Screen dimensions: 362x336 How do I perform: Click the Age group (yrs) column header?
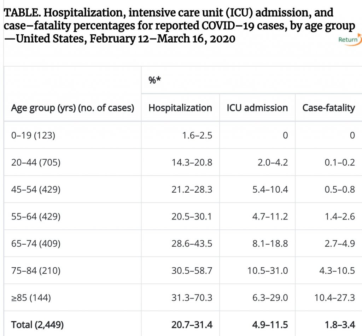[72, 108]
